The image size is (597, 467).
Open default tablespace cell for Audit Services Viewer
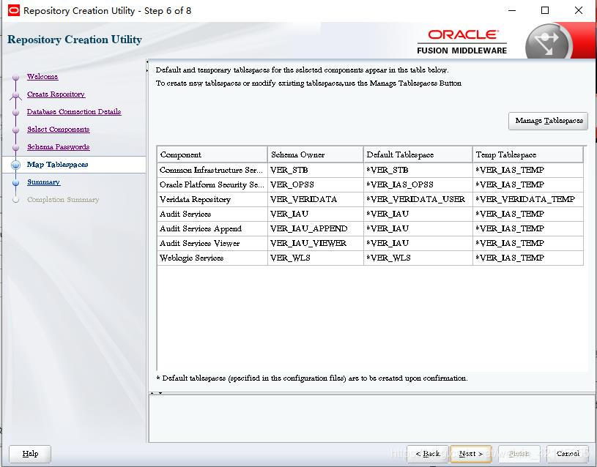[x=418, y=243]
